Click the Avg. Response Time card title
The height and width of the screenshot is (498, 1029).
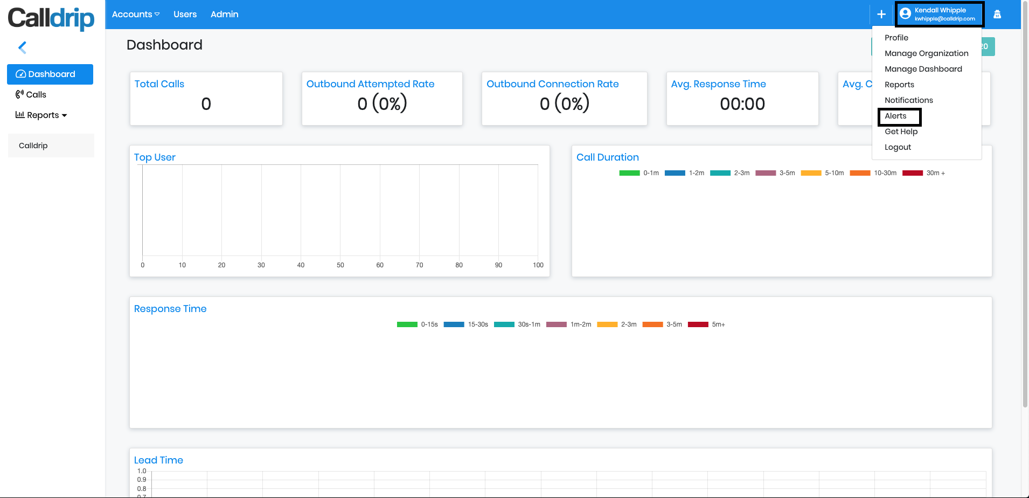pos(718,84)
